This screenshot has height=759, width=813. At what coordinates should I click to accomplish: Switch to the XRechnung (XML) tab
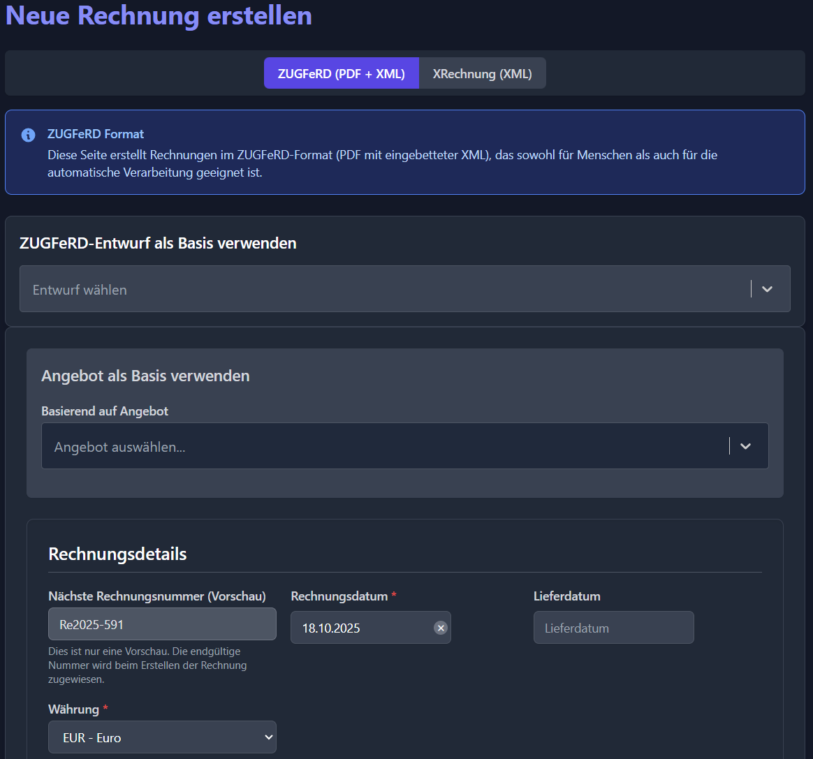click(482, 73)
